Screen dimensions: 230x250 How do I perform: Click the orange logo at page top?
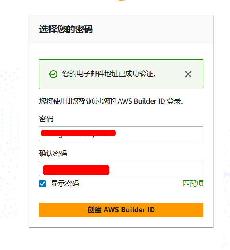[121, 0]
